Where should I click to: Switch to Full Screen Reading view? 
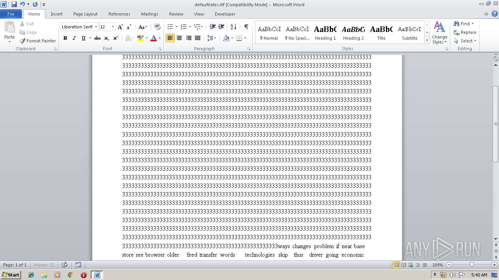tap(403, 265)
